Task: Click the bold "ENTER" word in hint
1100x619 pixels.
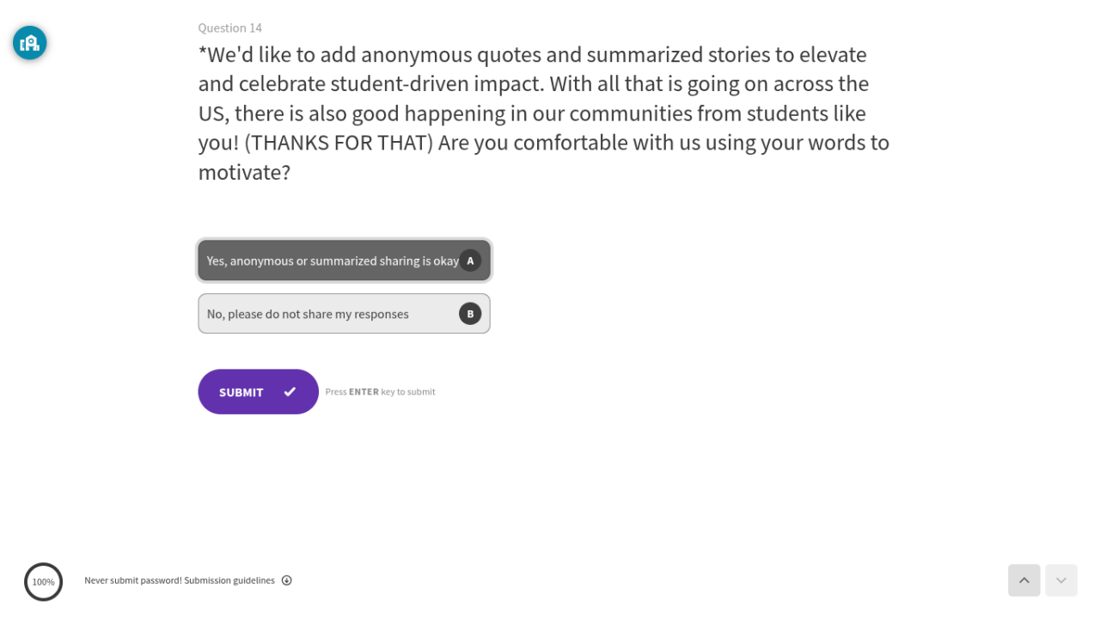Action: click(x=364, y=392)
